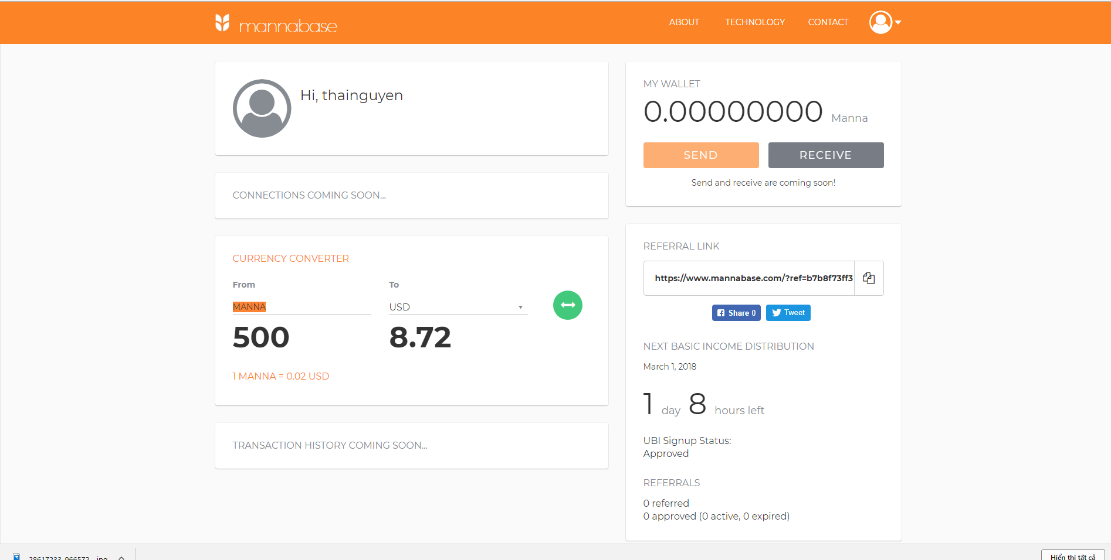Expand the account menu caret arrow
Image resolution: width=1111 pixels, height=560 pixels.
[x=898, y=22]
